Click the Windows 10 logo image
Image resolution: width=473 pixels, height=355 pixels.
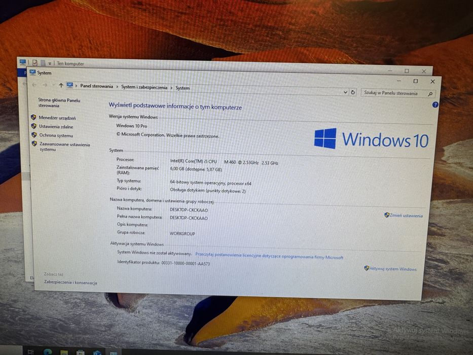pos(371,139)
